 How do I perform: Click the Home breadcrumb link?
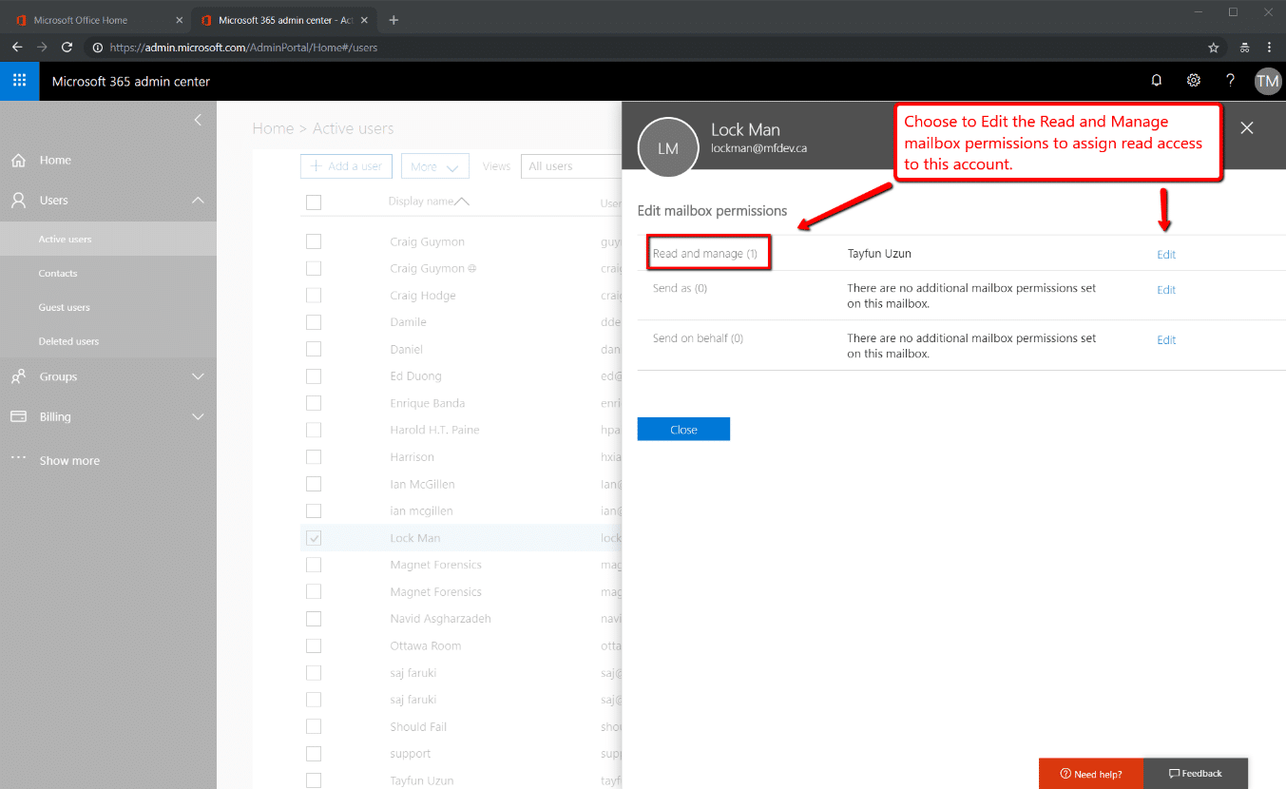pyautogui.click(x=273, y=128)
